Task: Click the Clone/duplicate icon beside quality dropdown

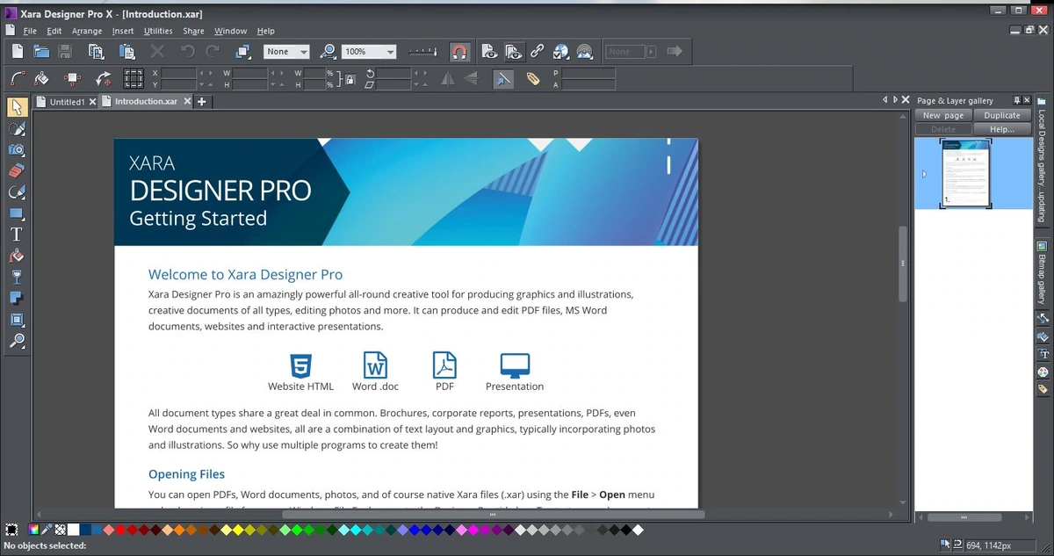Action: pos(244,52)
